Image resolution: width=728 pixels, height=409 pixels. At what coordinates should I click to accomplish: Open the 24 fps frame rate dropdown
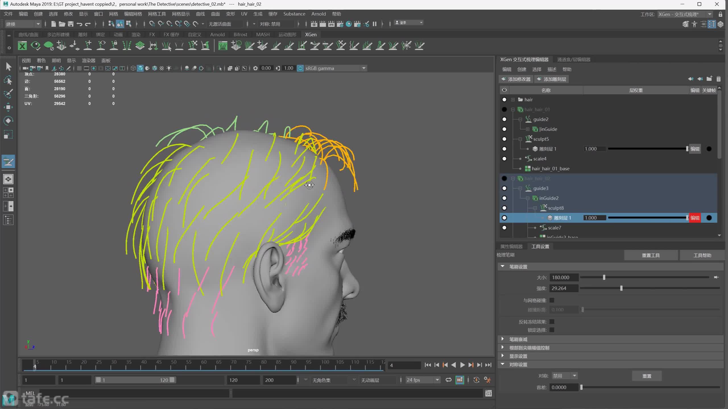pyautogui.click(x=423, y=380)
